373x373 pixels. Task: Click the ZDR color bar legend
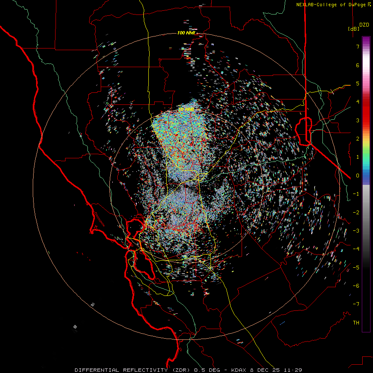[x=366, y=184]
